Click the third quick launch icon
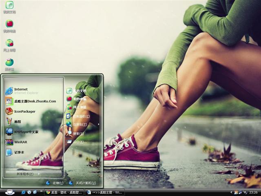261x196 pixels. pyautogui.click(x=35, y=192)
